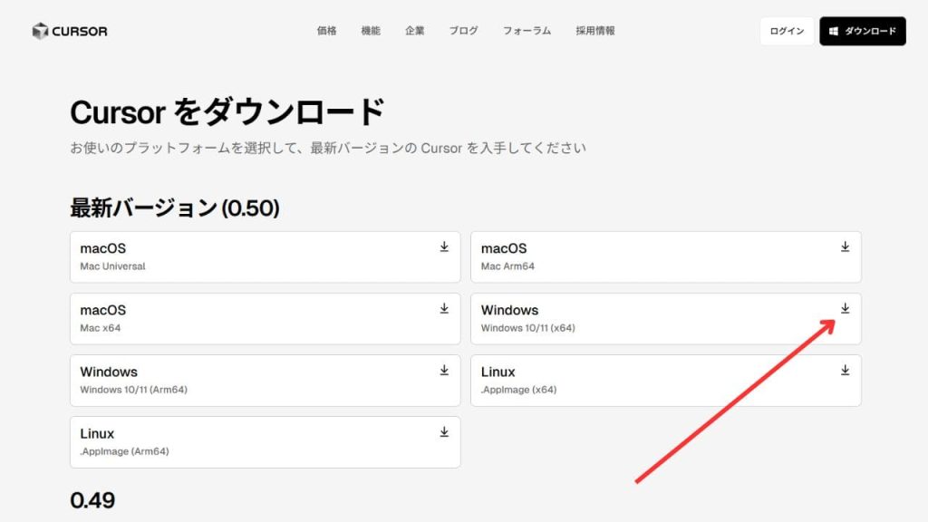
Task: Select the macOS Mac Arm64 download card
Action: pos(666,256)
